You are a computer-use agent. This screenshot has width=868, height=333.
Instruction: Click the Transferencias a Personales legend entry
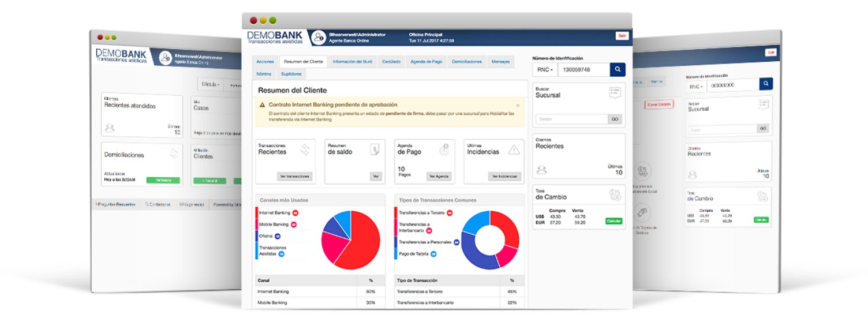(429, 242)
